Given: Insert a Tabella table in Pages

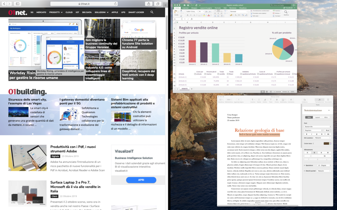Looking at the screenshot, I should click(x=259, y=100).
